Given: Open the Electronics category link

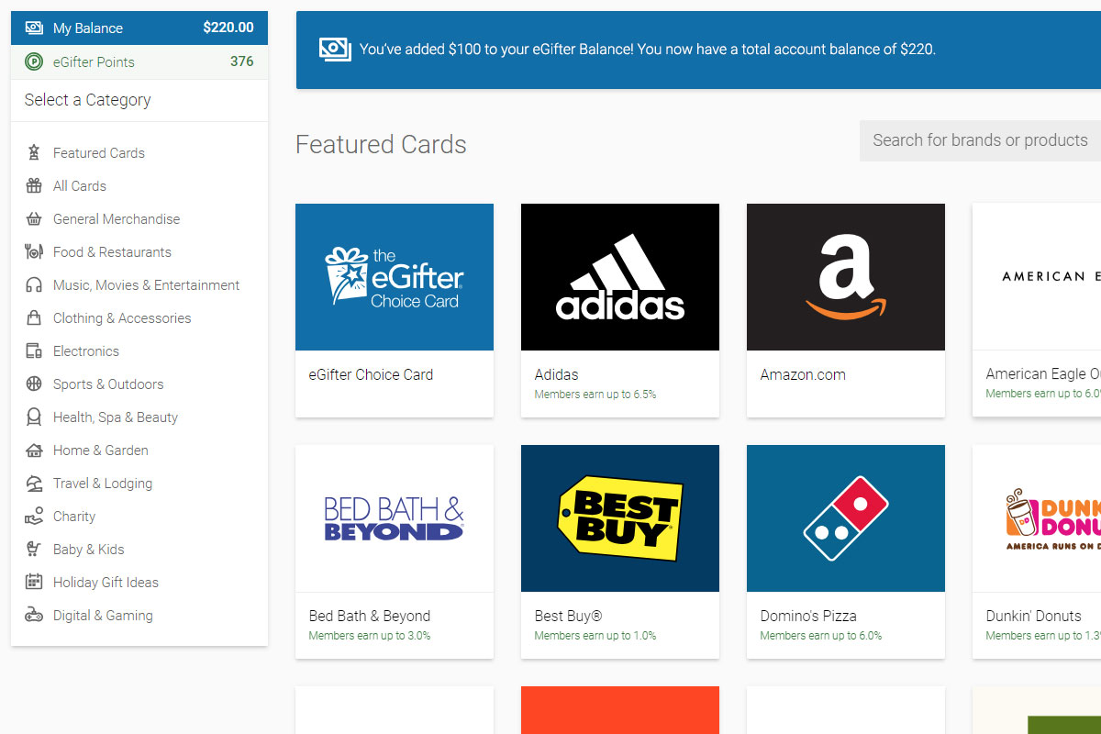Looking at the screenshot, I should pyautogui.click(x=86, y=351).
